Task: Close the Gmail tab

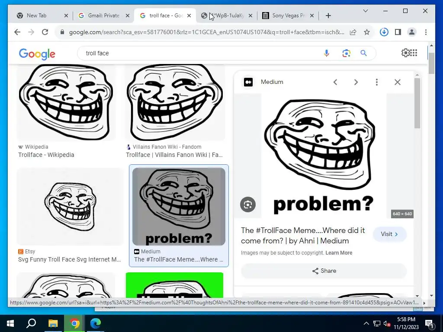Action: pos(128,16)
